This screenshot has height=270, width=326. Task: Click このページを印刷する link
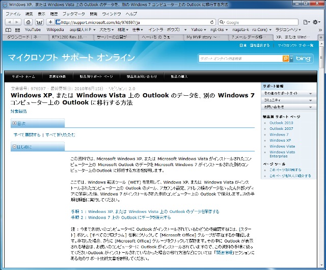click(285, 170)
